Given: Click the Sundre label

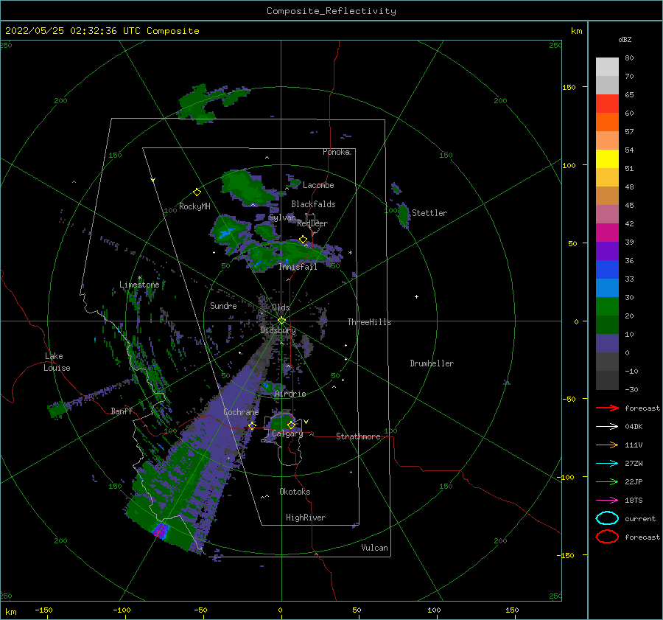Looking at the screenshot, I should pyautogui.click(x=223, y=305).
